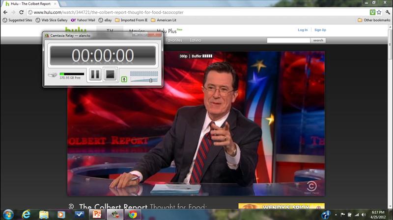Launch Internet Explorer from the taskbar
Viewport: 393px width, 220px height.
(x=26, y=215)
